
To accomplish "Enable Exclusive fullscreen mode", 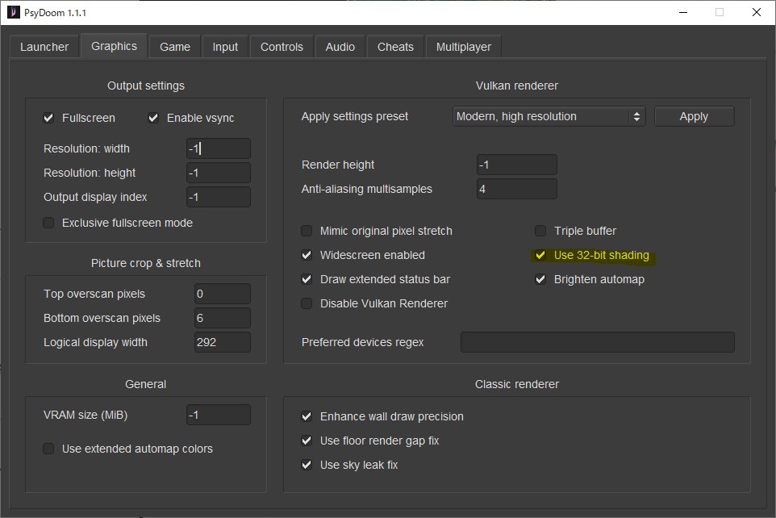I will pyautogui.click(x=49, y=223).
